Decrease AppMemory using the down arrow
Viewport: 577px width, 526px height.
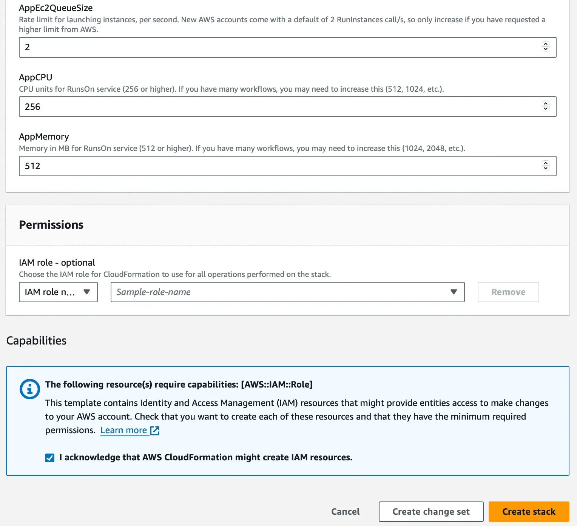(545, 168)
